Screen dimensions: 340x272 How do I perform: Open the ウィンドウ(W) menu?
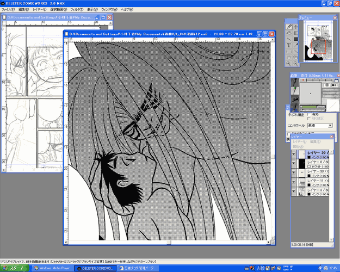coord(109,10)
